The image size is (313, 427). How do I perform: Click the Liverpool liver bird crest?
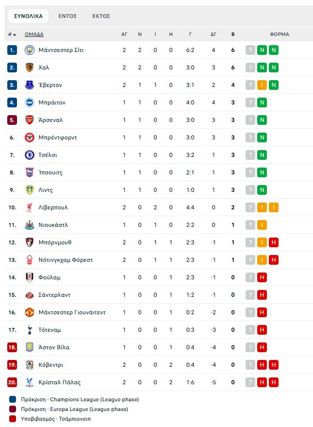click(30, 207)
